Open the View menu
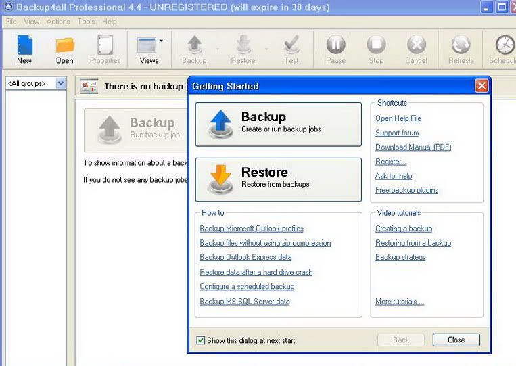The width and height of the screenshot is (516, 366). (32, 22)
